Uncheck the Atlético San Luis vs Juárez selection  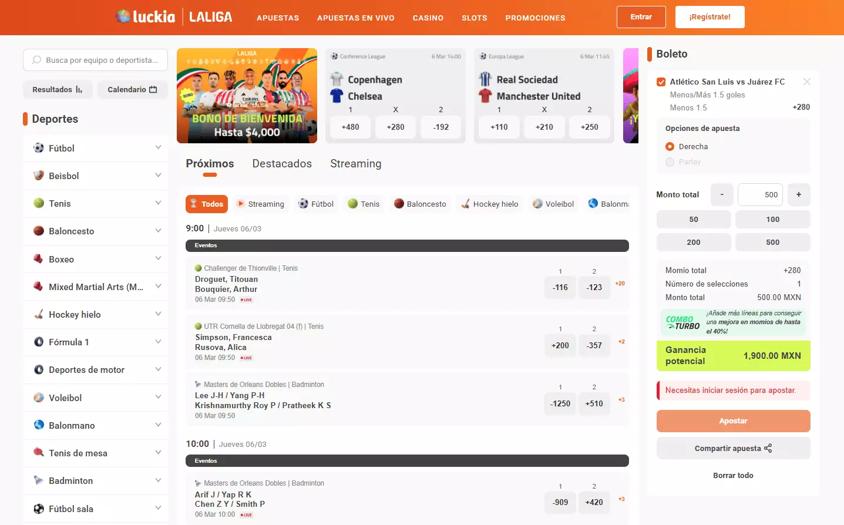[x=661, y=82]
